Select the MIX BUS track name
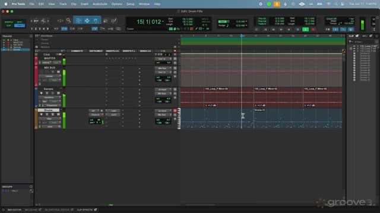Screen dimensions: 380x213 tap(49, 67)
